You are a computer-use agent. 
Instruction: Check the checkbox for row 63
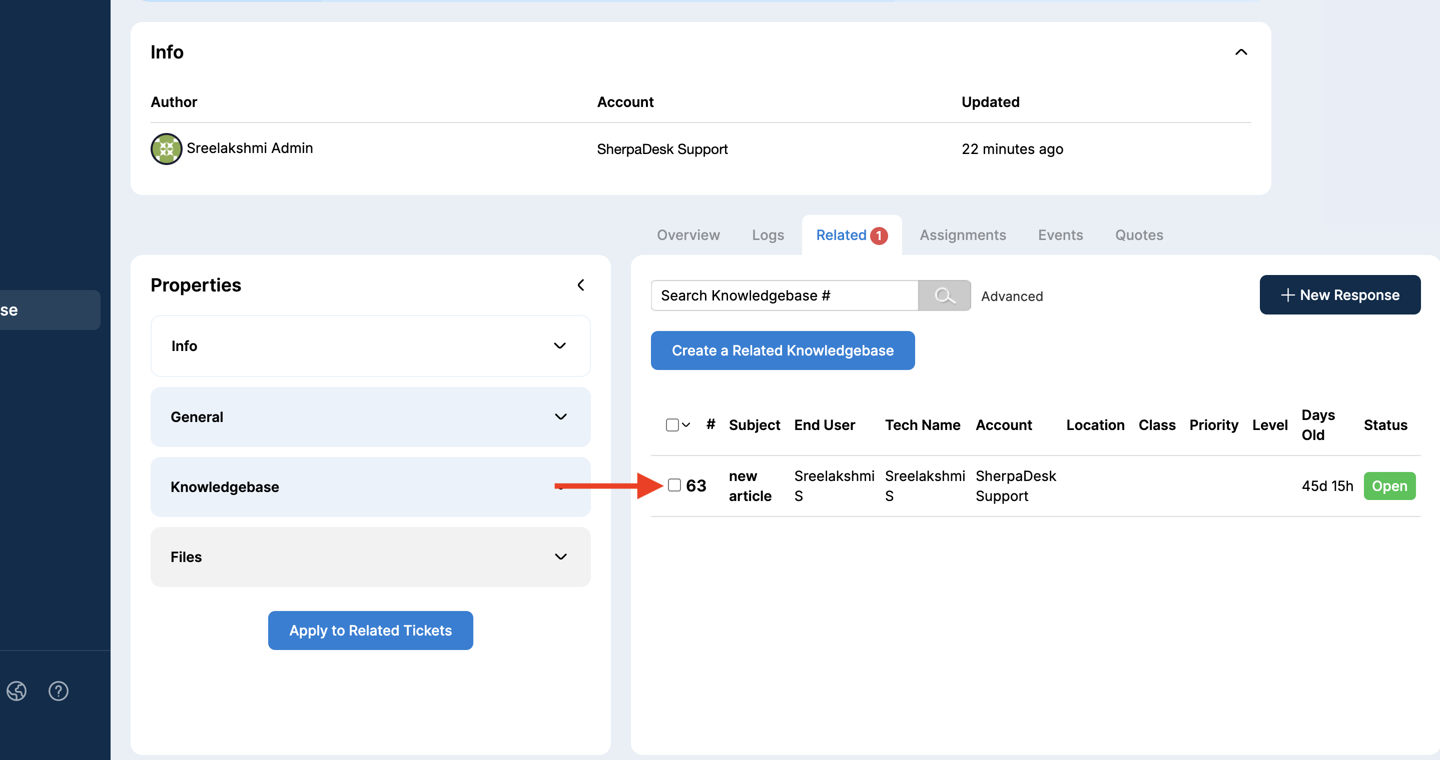pyautogui.click(x=674, y=484)
